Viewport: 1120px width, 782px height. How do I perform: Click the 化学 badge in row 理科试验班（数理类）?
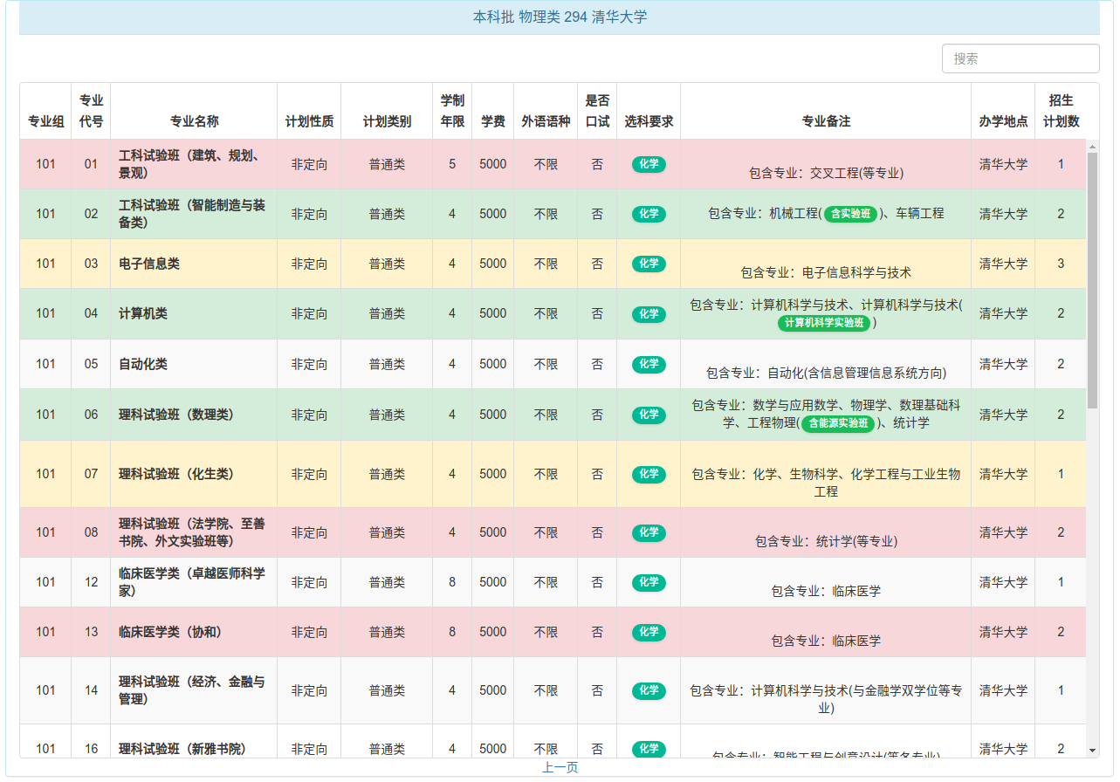coord(649,415)
